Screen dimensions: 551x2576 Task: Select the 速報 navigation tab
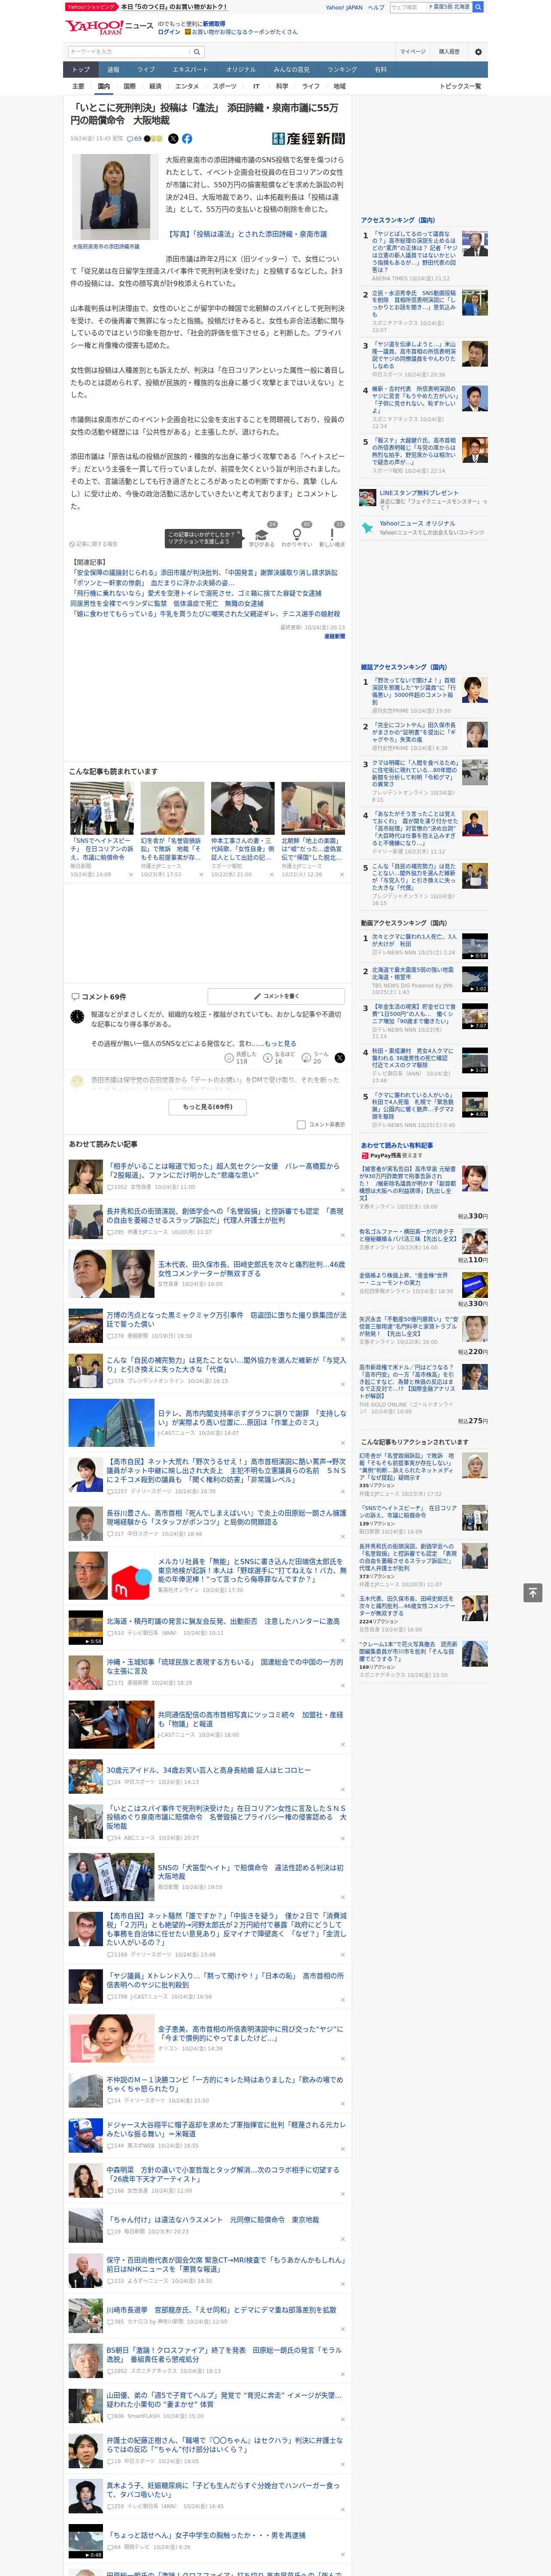(113, 69)
